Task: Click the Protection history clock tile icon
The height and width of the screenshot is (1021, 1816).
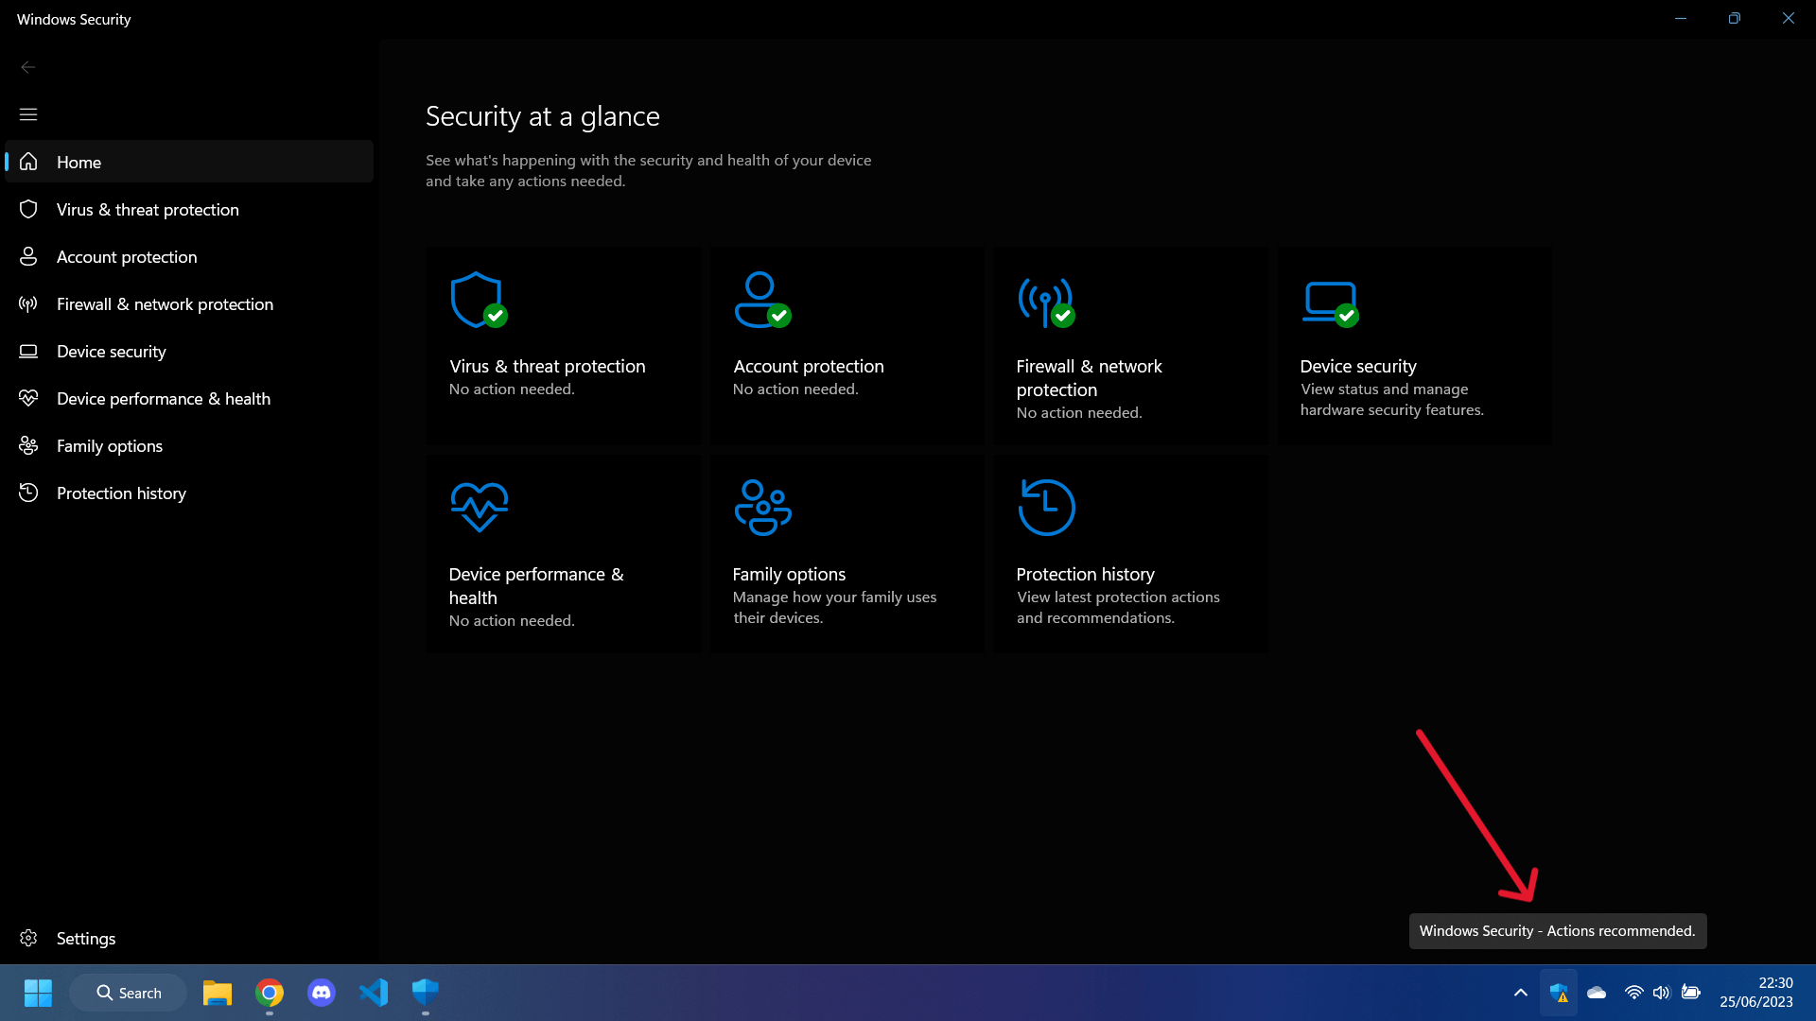Action: (x=1046, y=508)
